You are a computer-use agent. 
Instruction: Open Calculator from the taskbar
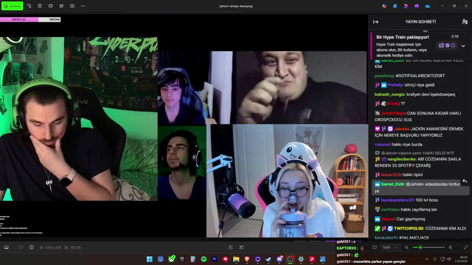193,259
